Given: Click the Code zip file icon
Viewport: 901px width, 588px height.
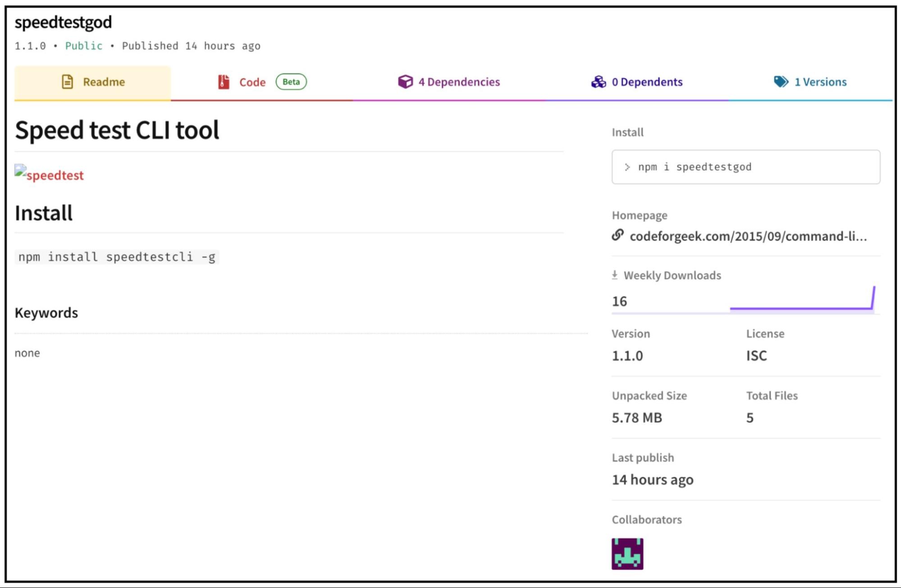Looking at the screenshot, I should (224, 82).
